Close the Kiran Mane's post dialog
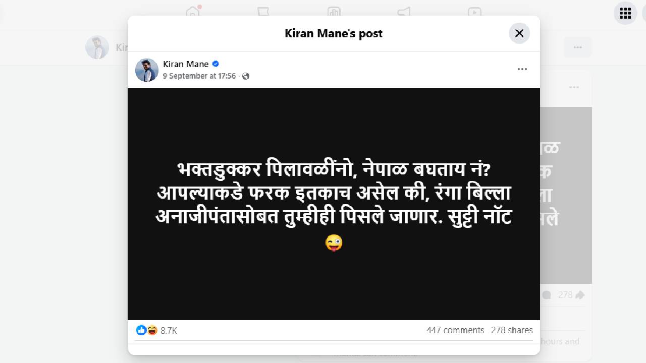 pyautogui.click(x=519, y=33)
